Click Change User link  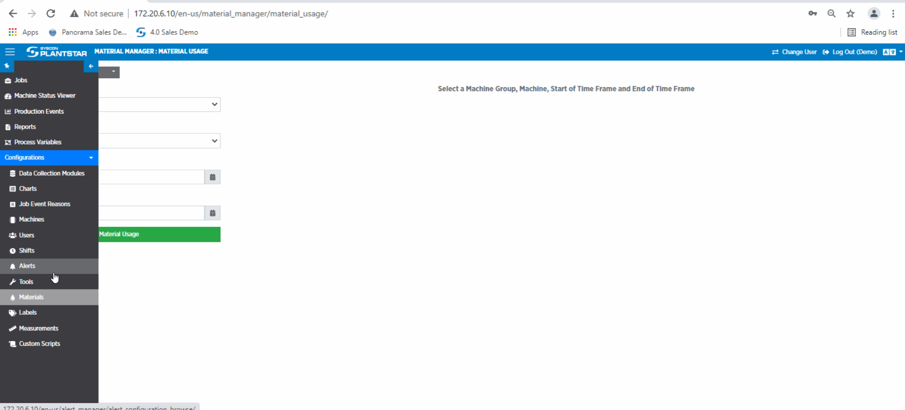coord(794,52)
